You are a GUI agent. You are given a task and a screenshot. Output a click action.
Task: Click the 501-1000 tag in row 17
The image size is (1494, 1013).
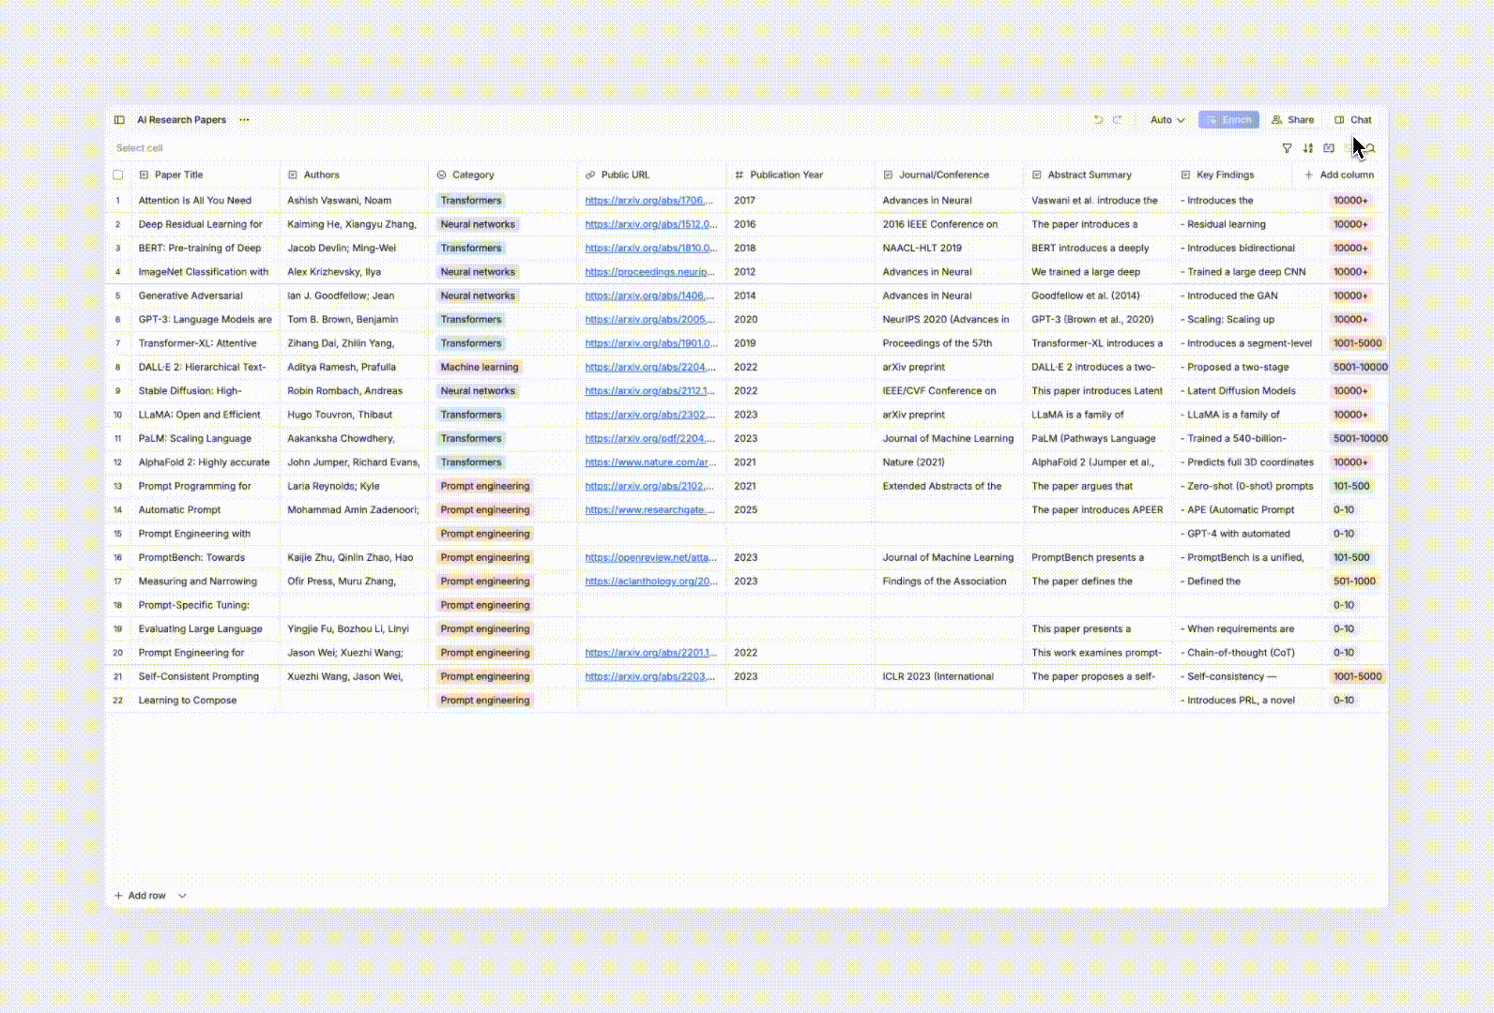click(x=1355, y=582)
